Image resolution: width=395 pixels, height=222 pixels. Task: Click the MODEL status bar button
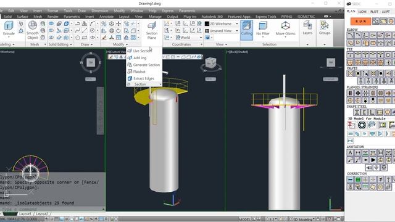pyautogui.click(x=244, y=220)
